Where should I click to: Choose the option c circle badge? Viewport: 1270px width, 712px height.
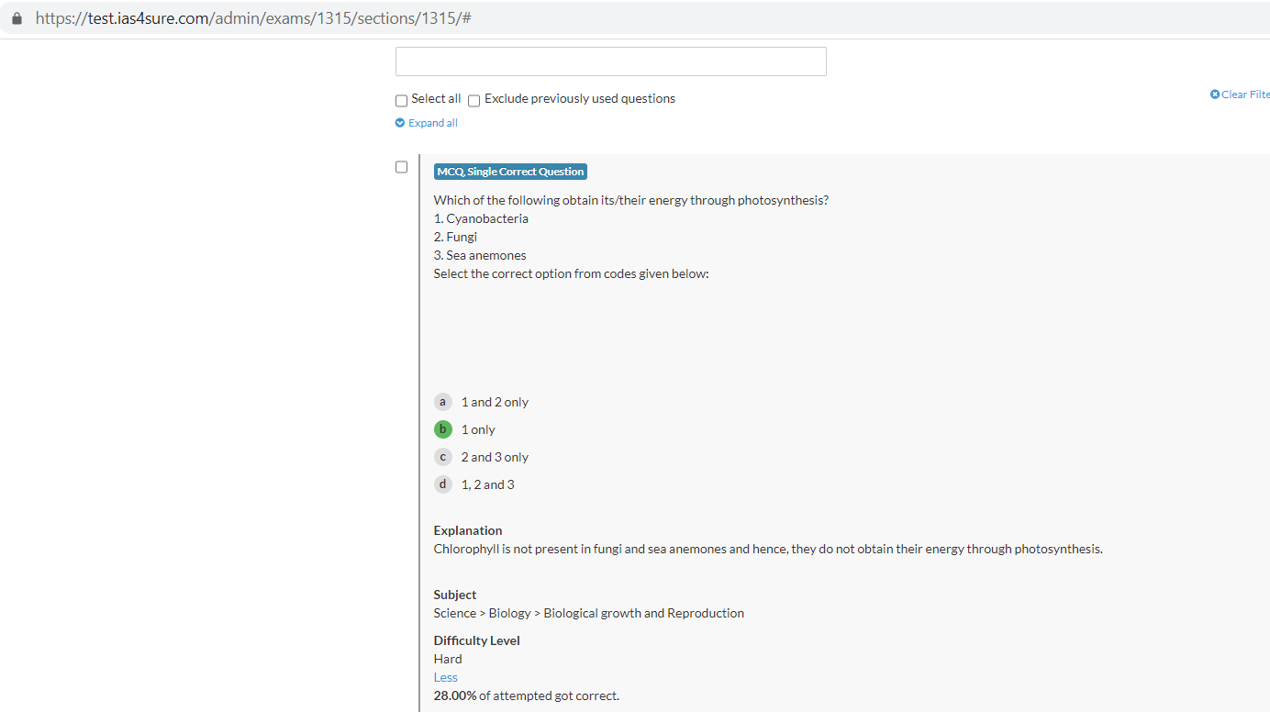[443, 457]
